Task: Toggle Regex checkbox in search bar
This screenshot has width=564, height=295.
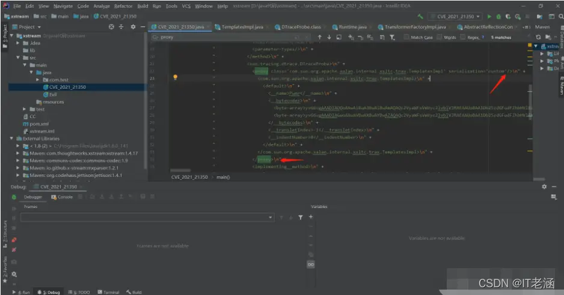Action: coord(463,37)
